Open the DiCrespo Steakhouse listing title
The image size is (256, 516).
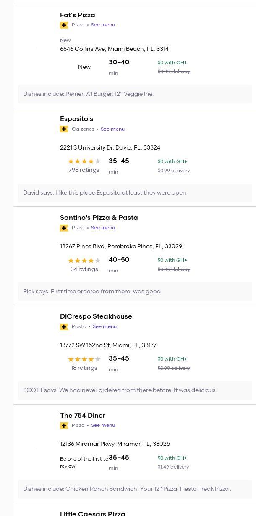click(96, 316)
